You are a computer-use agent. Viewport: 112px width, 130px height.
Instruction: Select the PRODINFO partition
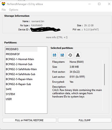21,49
